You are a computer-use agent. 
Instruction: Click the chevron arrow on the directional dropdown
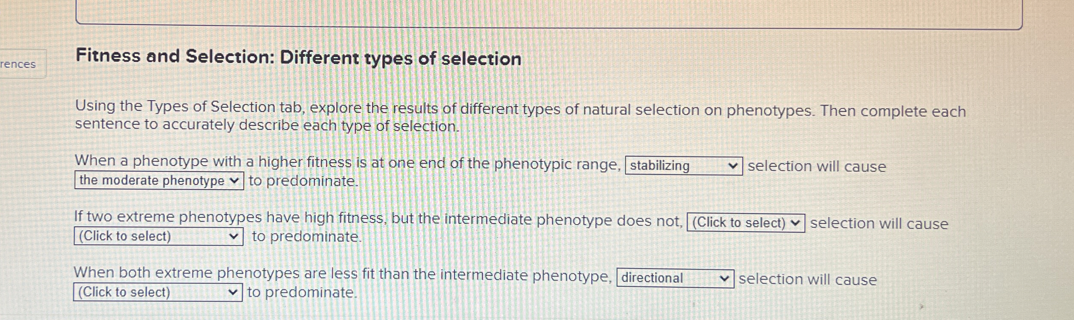724,279
